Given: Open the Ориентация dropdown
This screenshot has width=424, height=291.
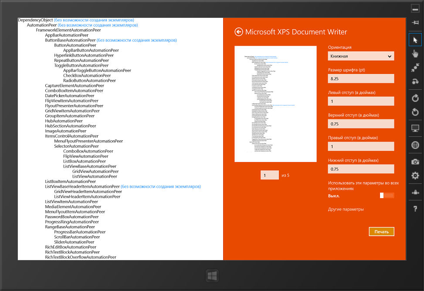Looking at the screenshot, I should [x=361, y=56].
